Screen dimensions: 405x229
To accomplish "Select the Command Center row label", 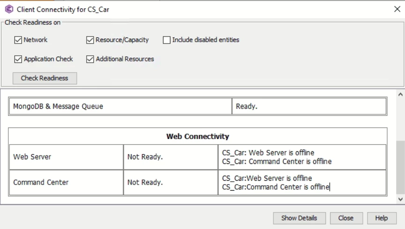I will 41,182.
